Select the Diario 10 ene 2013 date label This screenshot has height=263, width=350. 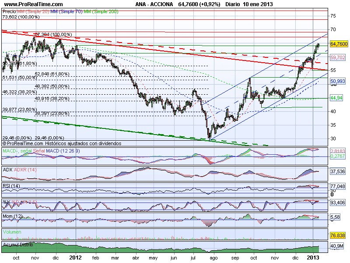coord(249,4)
